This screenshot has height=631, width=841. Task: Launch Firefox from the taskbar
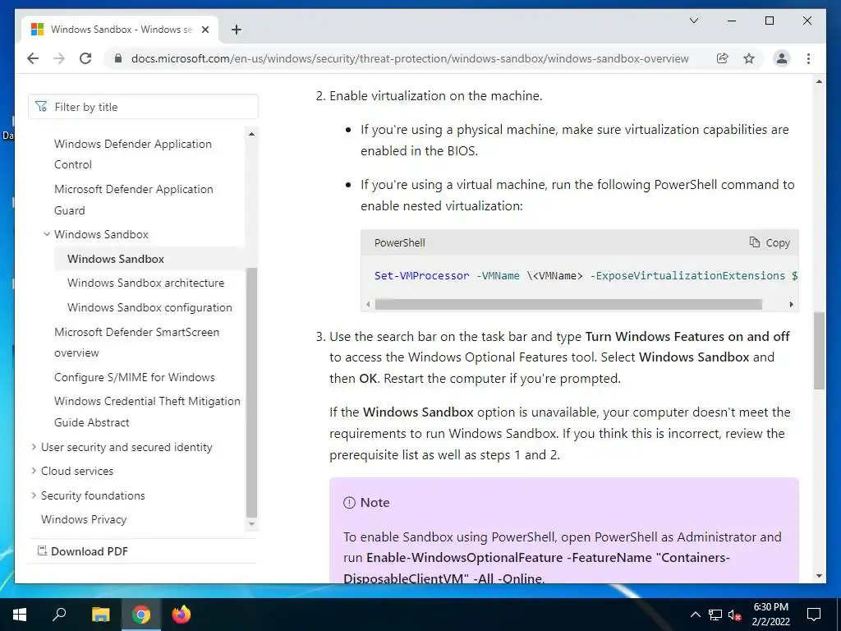(182, 615)
